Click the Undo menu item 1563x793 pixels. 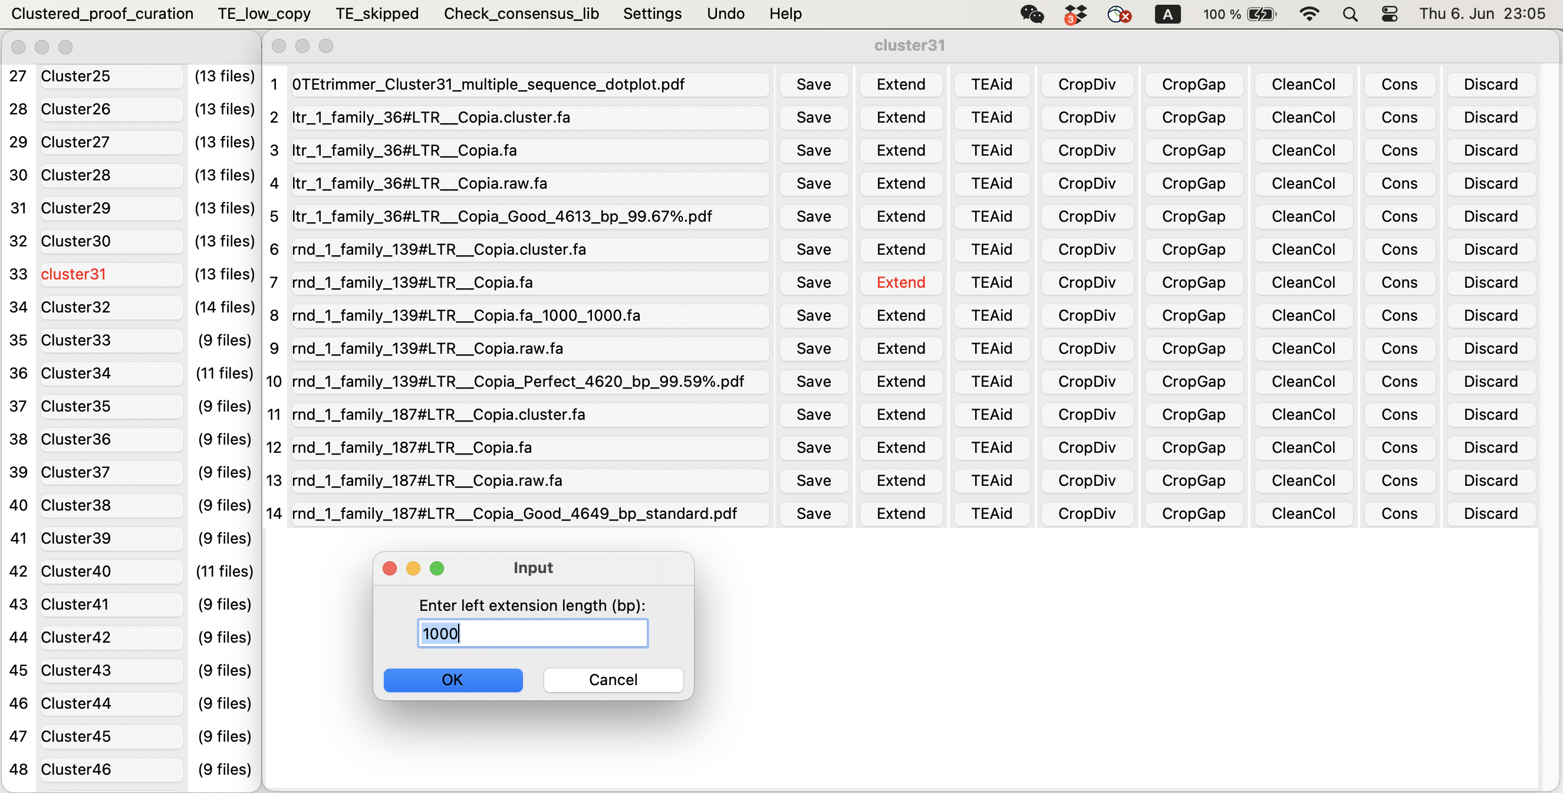pyautogui.click(x=725, y=14)
